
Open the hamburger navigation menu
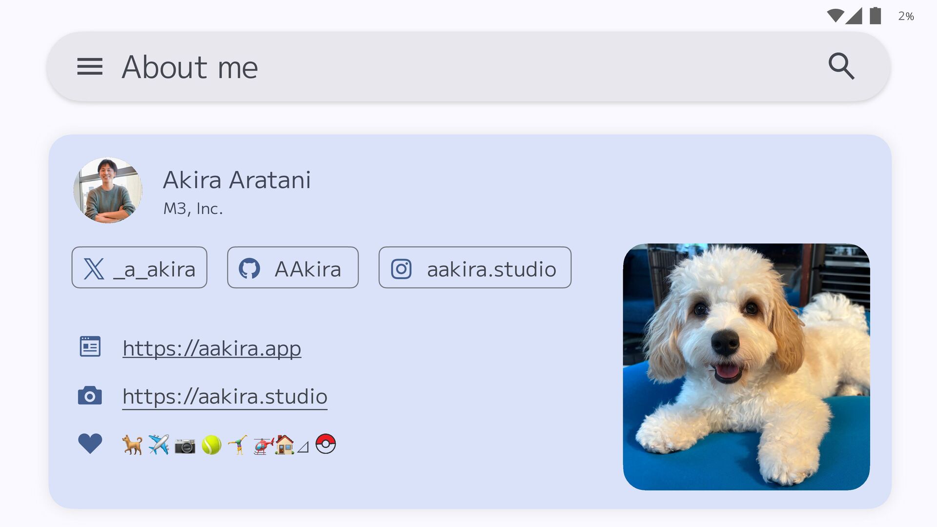coord(90,66)
